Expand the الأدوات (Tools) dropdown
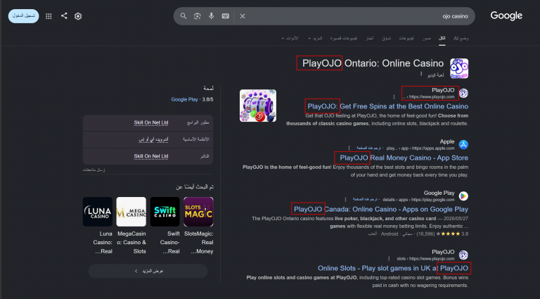Image resolution: width=540 pixels, height=299 pixels. (290, 38)
